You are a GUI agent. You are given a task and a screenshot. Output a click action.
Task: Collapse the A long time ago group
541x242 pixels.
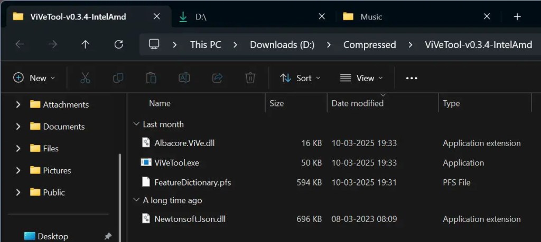click(137, 200)
